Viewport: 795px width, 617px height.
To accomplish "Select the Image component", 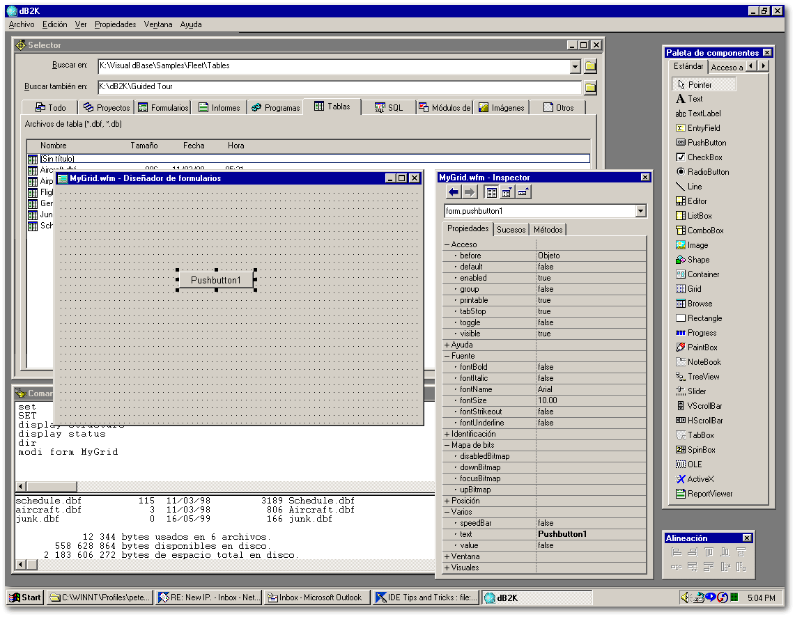I will 692,245.
